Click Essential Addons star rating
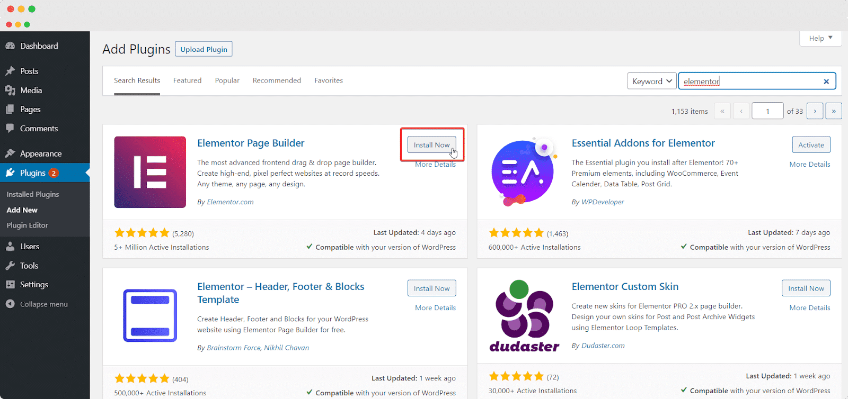 (516, 233)
